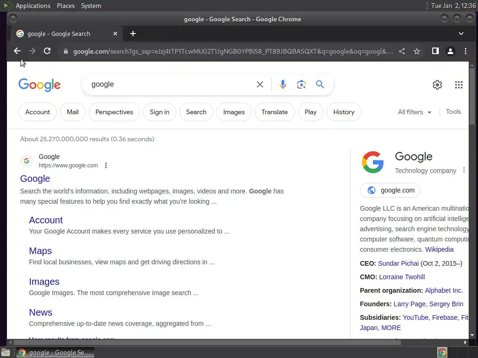The height and width of the screenshot is (358, 478).
Task: Select the History filter chip
Action: tap(344, 112)
